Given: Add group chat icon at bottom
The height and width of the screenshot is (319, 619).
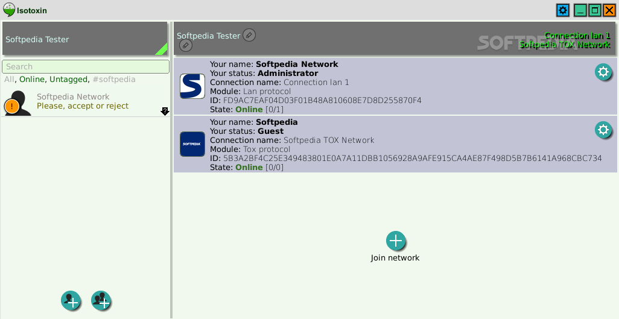Looking at the screenshot, I should 101,301.
